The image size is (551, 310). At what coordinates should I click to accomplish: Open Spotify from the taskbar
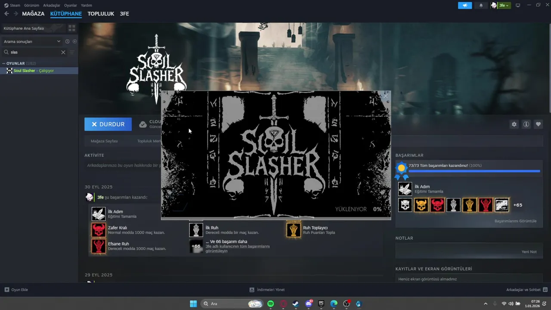[x=270, y=304]
